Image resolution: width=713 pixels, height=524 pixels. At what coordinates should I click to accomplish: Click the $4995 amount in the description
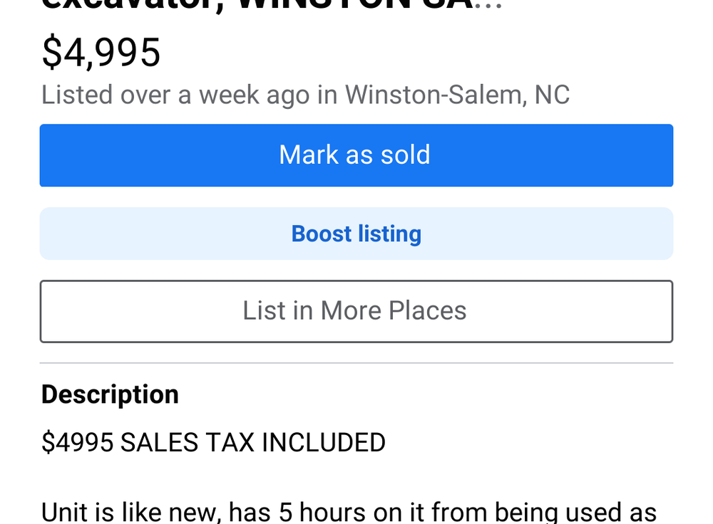[x=77, y=443]
